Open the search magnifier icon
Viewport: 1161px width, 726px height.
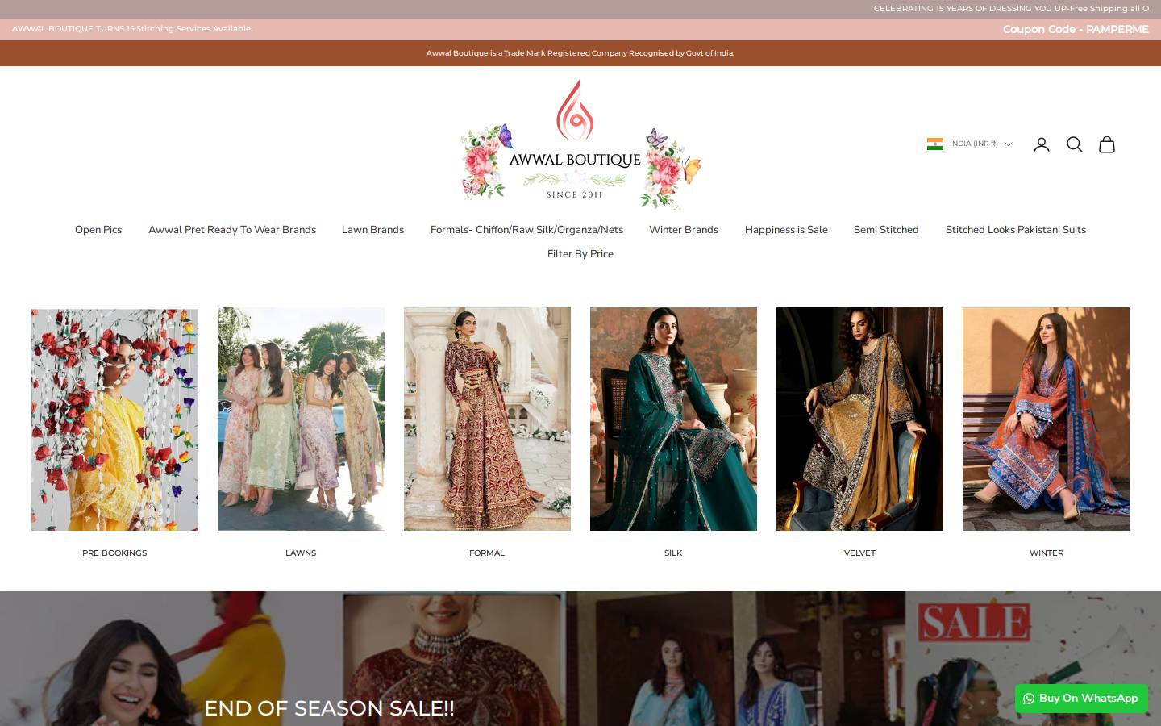click(1075, 144)
